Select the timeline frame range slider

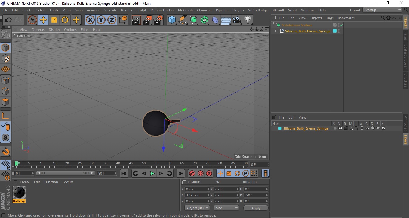tap(66, 173)
